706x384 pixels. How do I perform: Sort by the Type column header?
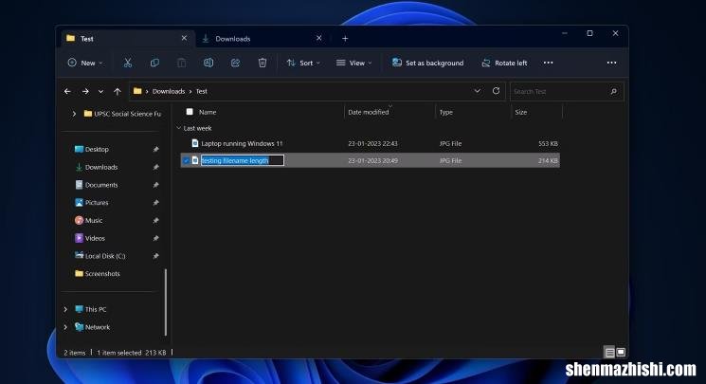click(446, 112)
